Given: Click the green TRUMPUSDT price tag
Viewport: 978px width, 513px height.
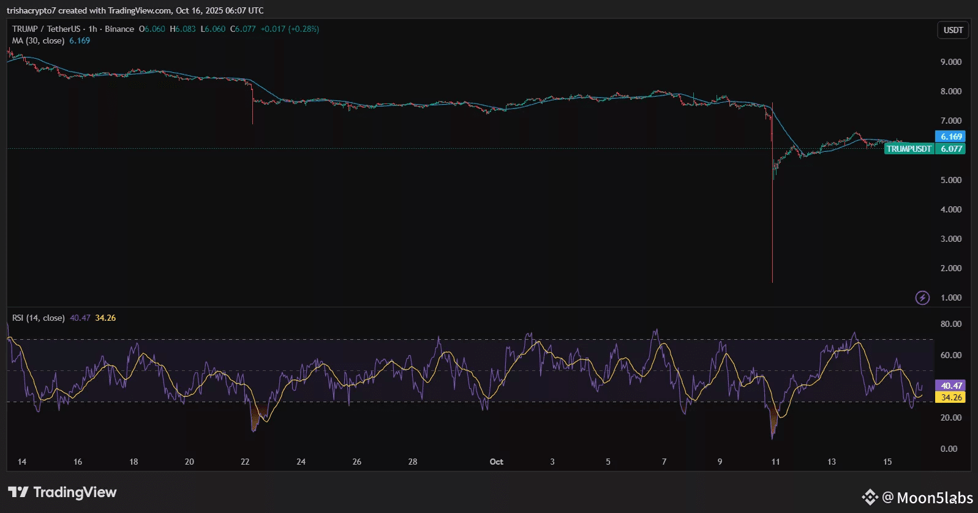Looking at the screenshot, I should [x=909, y=149].
